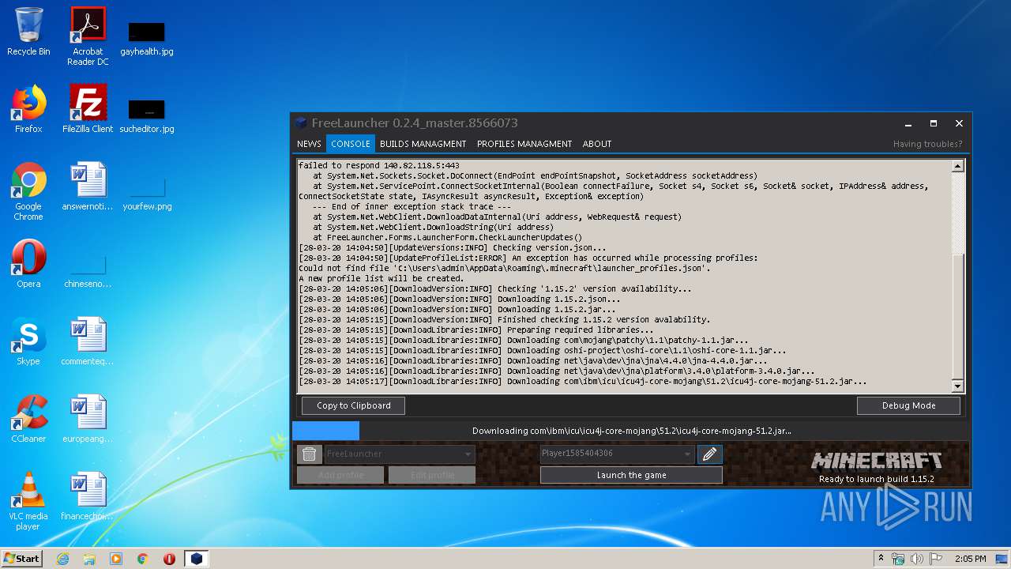The image size is (1011, 569).
Task: Expand the Player1585404306 nickname dropdown
Action: tap(687, 454)
